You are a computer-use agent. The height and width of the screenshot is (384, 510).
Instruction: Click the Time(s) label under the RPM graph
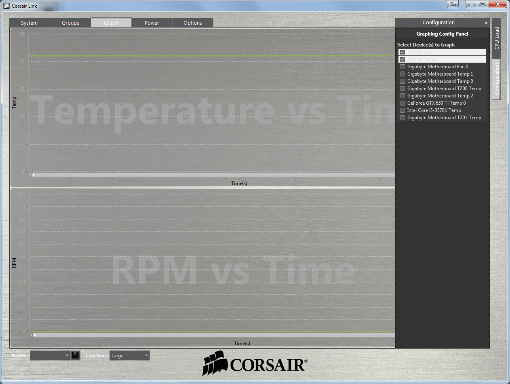(242, 344)
